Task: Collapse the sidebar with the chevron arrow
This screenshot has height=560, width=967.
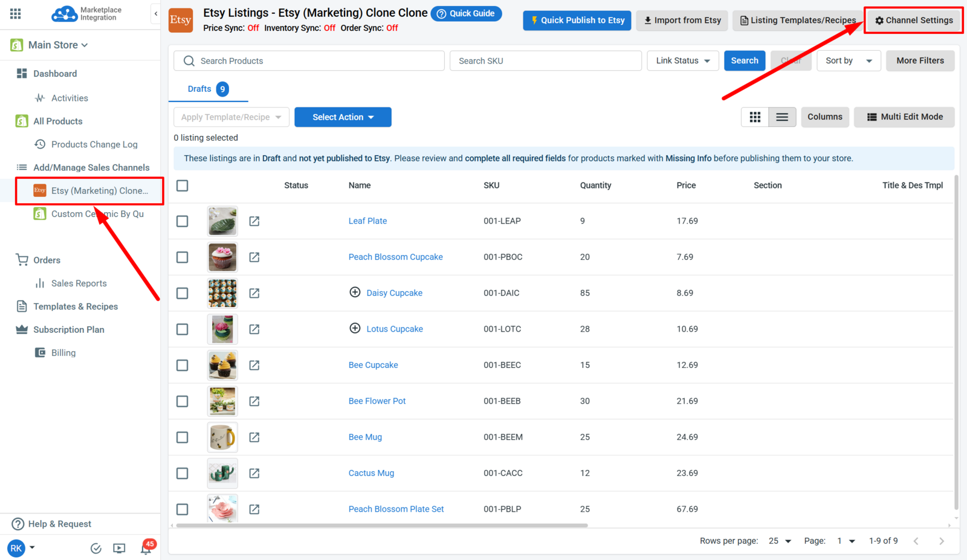Action: point(156,14)
